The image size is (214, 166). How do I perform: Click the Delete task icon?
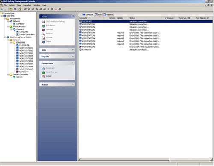(43, 42)
